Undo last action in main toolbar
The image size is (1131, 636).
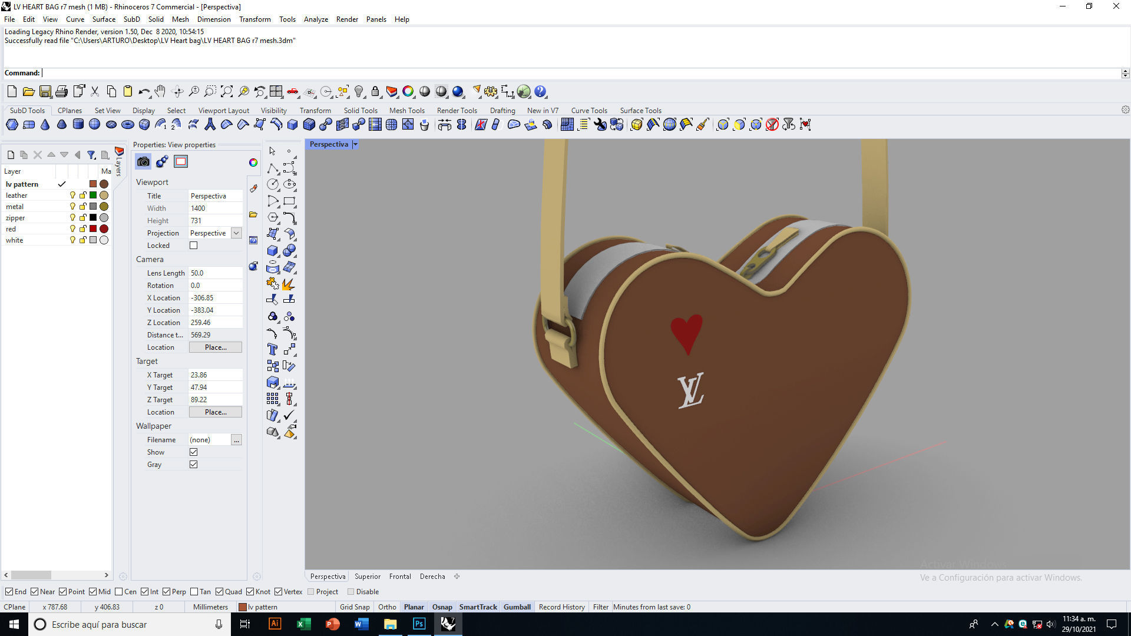pos(144,91)
